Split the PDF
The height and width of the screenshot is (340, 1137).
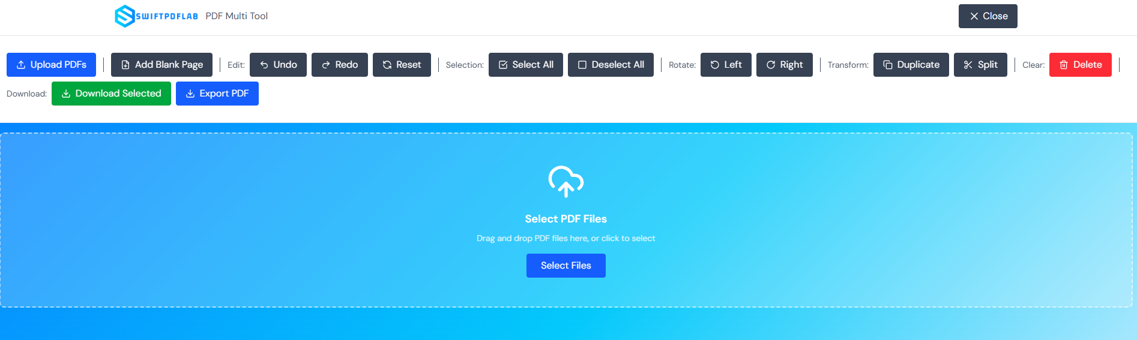tap(980, 65)
